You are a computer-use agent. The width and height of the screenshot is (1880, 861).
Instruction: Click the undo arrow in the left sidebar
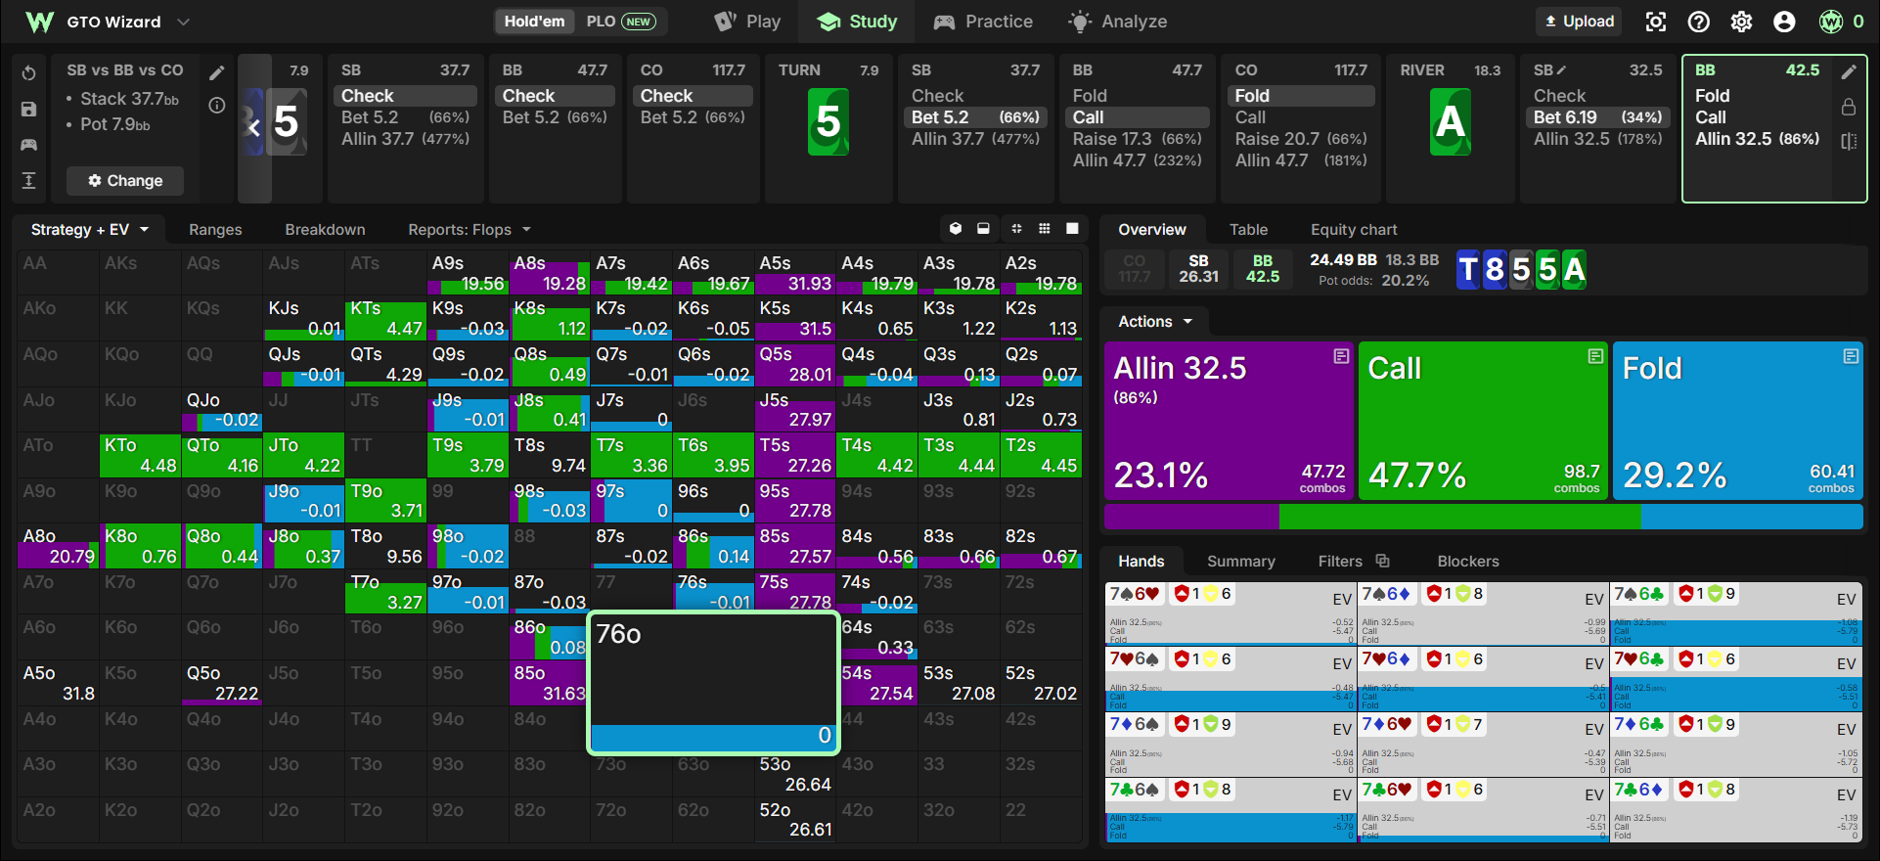click(28, 73)
